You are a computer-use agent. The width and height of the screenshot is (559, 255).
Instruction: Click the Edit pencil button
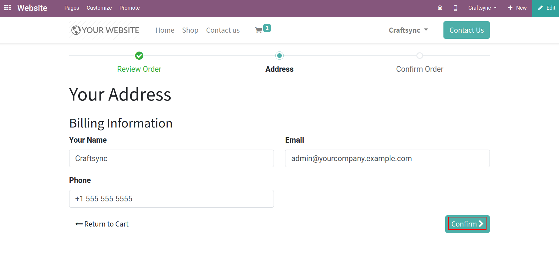pyautogui.click(x=546, y=8)
